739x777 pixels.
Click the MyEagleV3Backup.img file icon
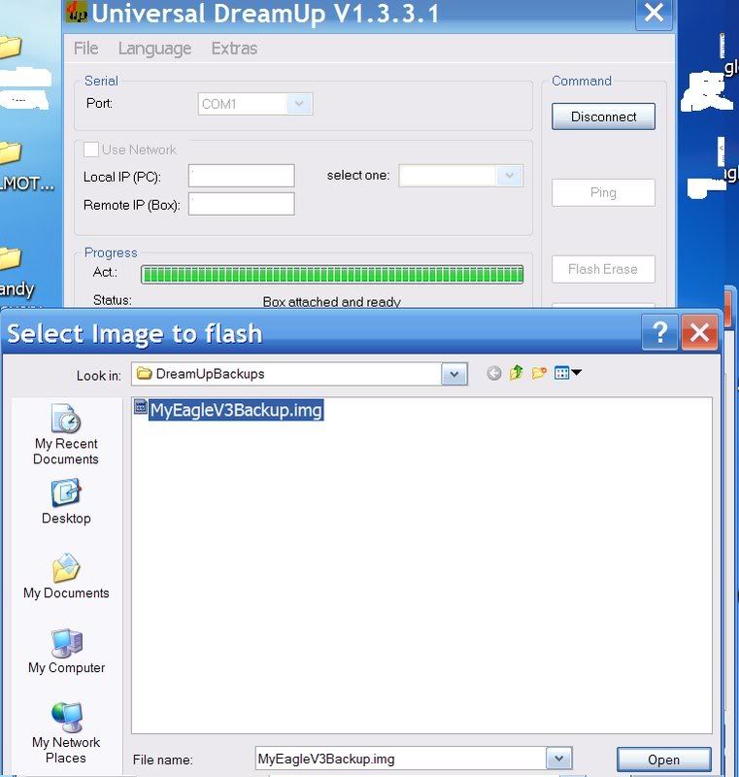pos(141,407)
